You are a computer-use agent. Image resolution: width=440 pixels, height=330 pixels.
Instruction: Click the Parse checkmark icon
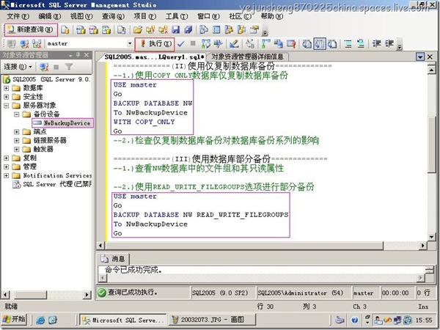(x=181, y=44)
